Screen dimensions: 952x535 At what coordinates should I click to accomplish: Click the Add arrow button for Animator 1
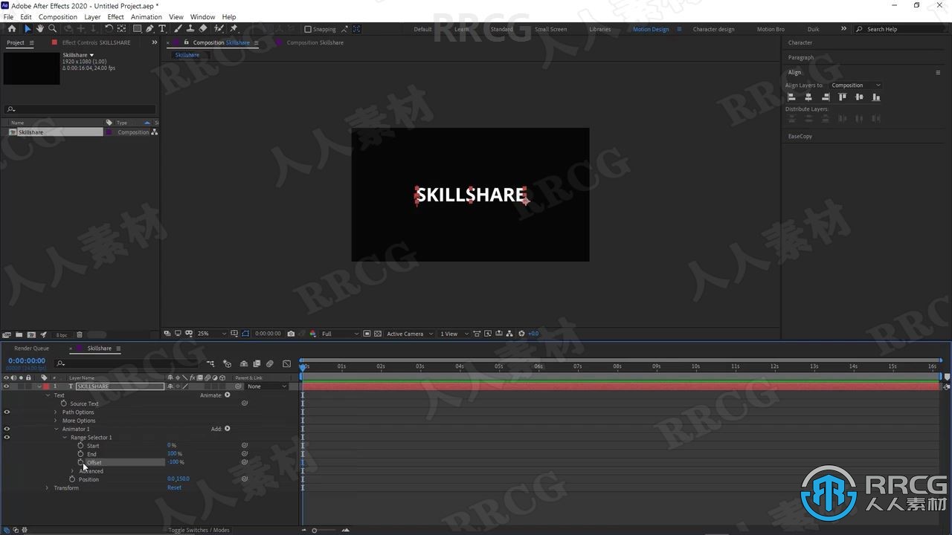click(x=228, y=429)
